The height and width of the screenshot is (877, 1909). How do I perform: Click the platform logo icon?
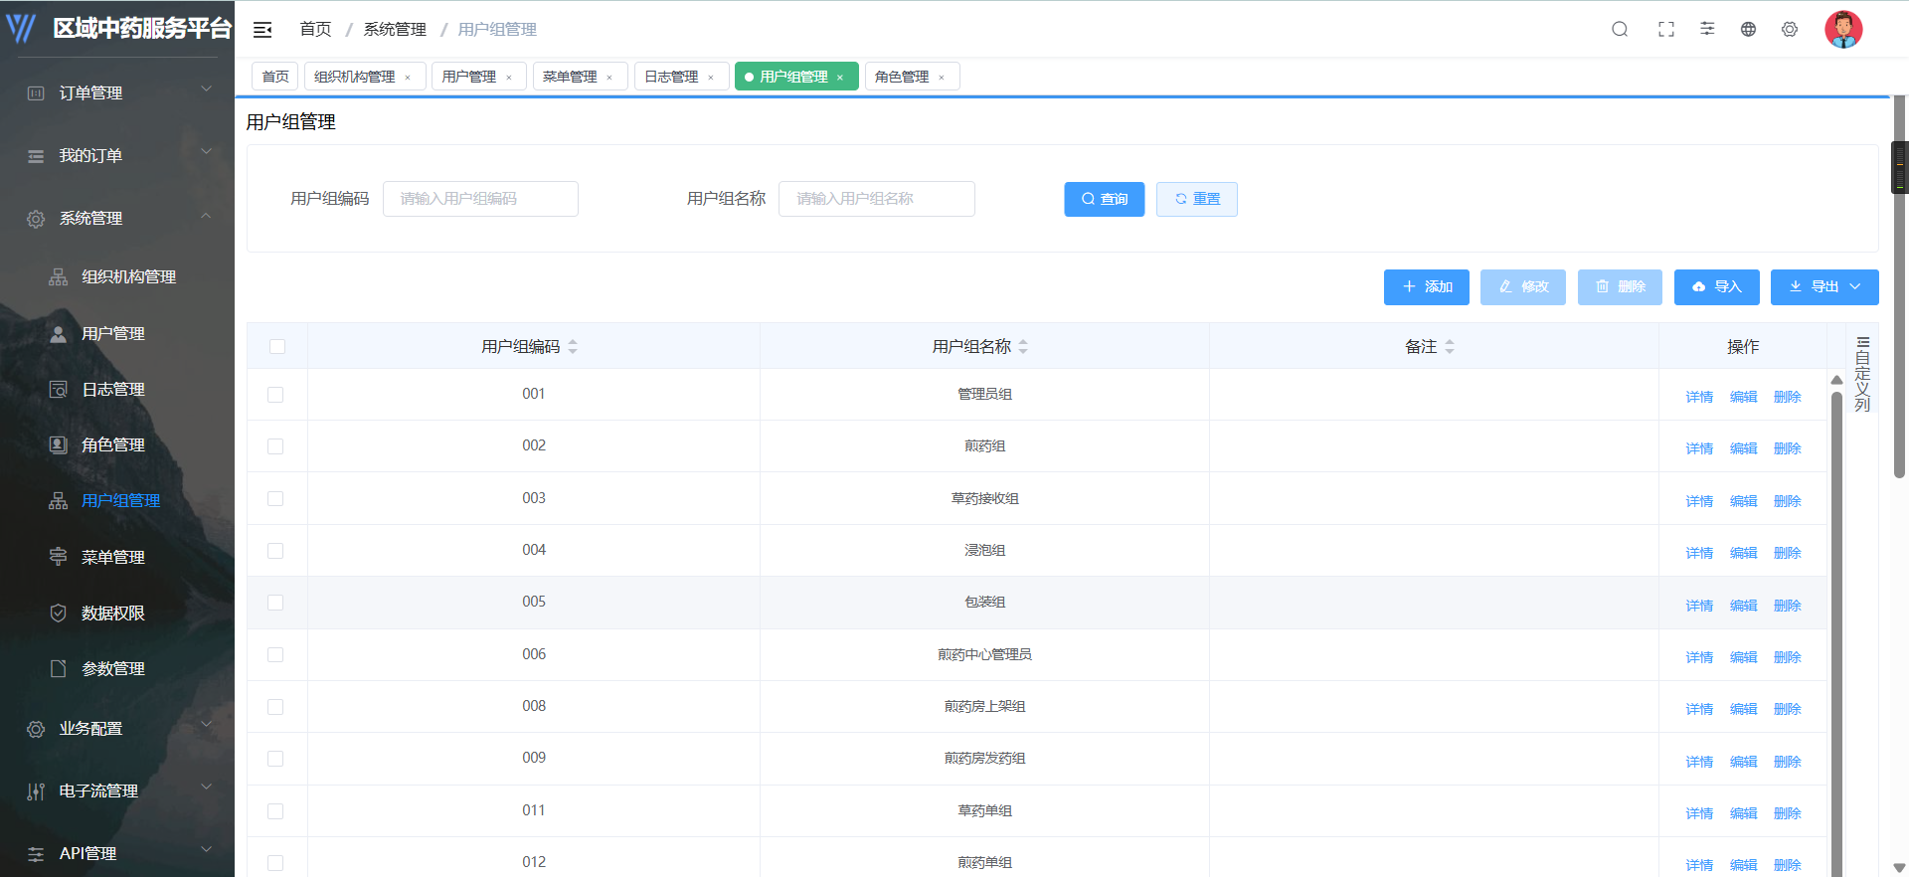(21, 28)
